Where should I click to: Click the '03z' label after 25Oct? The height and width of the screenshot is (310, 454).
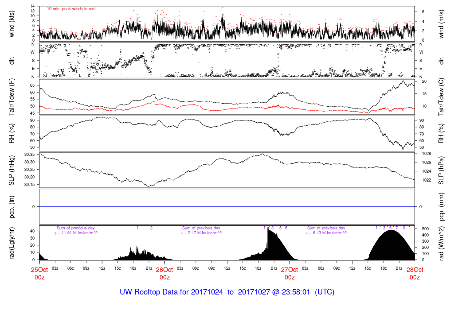pyautogui.click(x=55, y=268)
